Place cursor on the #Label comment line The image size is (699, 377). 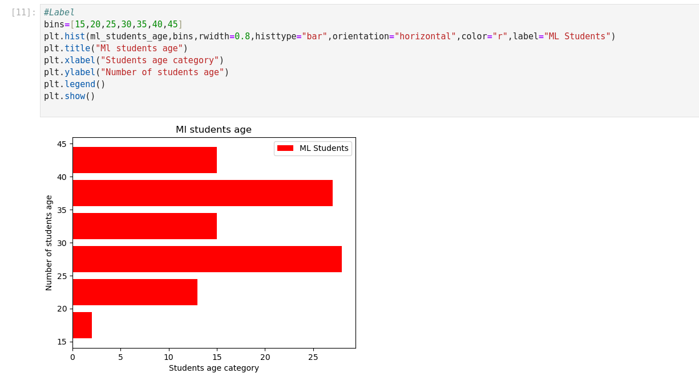pos(59,13)
